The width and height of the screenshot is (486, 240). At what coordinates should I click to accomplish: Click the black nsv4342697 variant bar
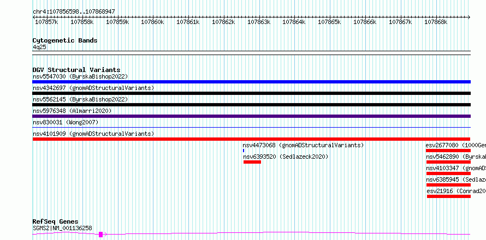pos(251,93)
